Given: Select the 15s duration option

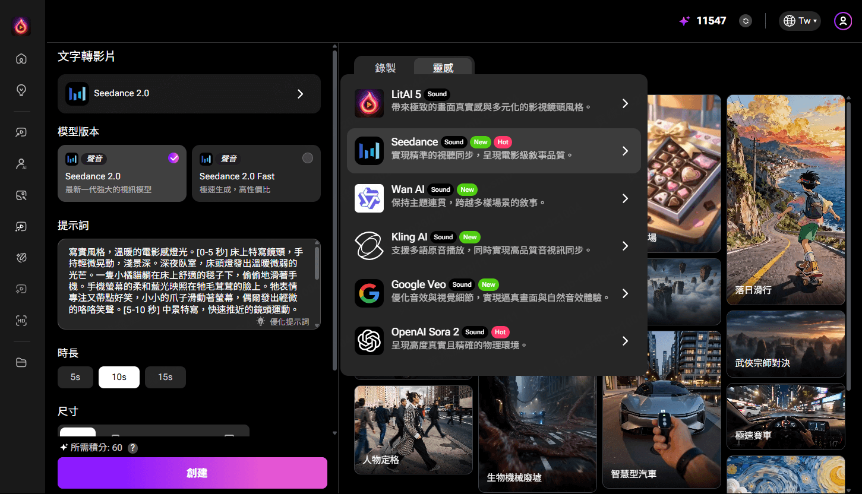Looking at the screenshot, I should point(165,377).
